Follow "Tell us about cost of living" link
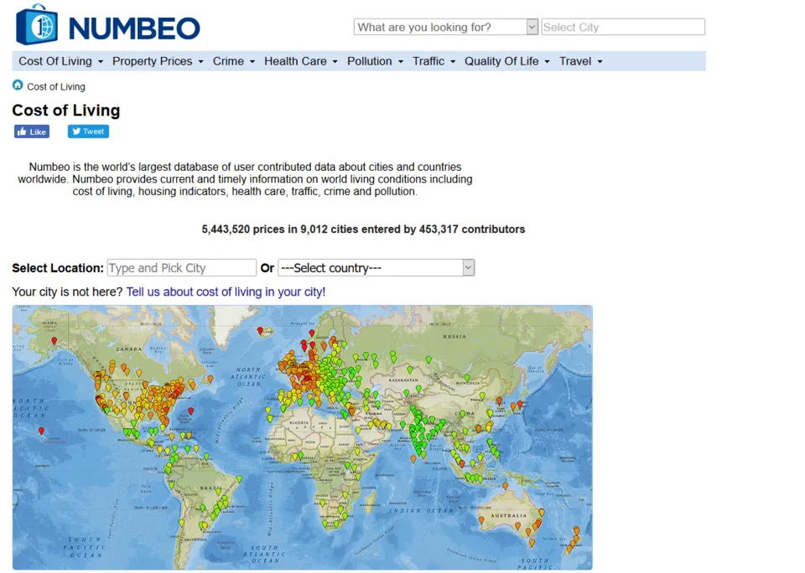Image resolution: width=805 pixels, height=573 pixels. point(226,292)
